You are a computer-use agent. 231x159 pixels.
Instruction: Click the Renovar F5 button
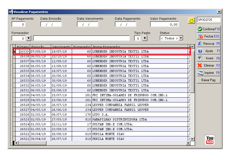pos(209,44)
